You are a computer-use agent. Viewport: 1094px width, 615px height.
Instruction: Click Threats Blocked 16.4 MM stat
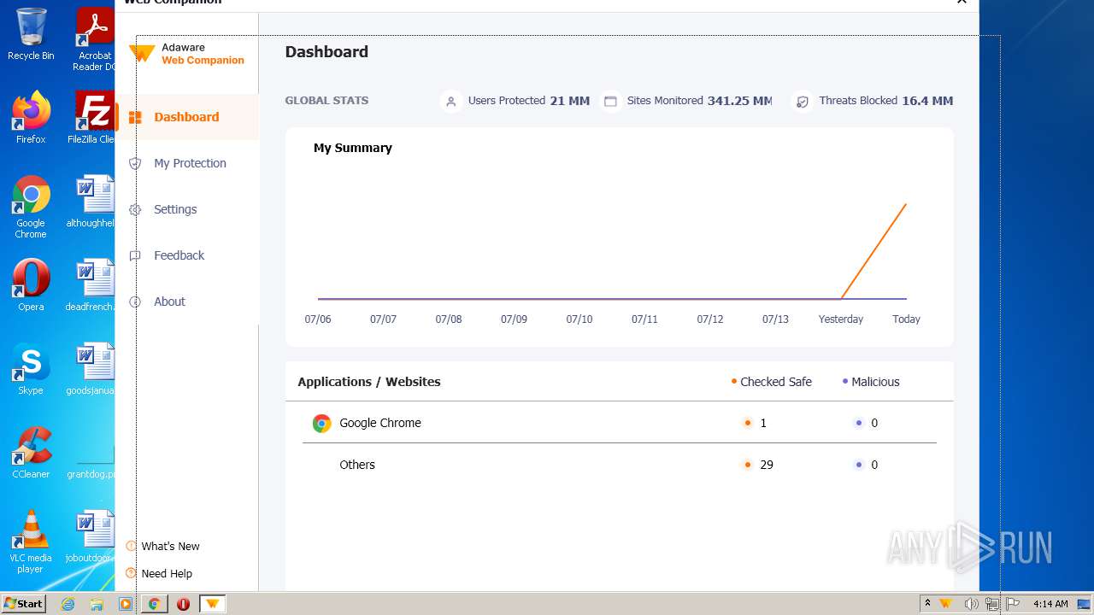[x=885, y=101]
